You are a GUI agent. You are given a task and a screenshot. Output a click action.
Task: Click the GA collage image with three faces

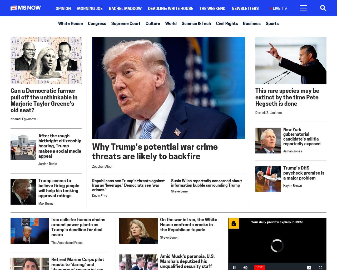(x=46, y=61)
